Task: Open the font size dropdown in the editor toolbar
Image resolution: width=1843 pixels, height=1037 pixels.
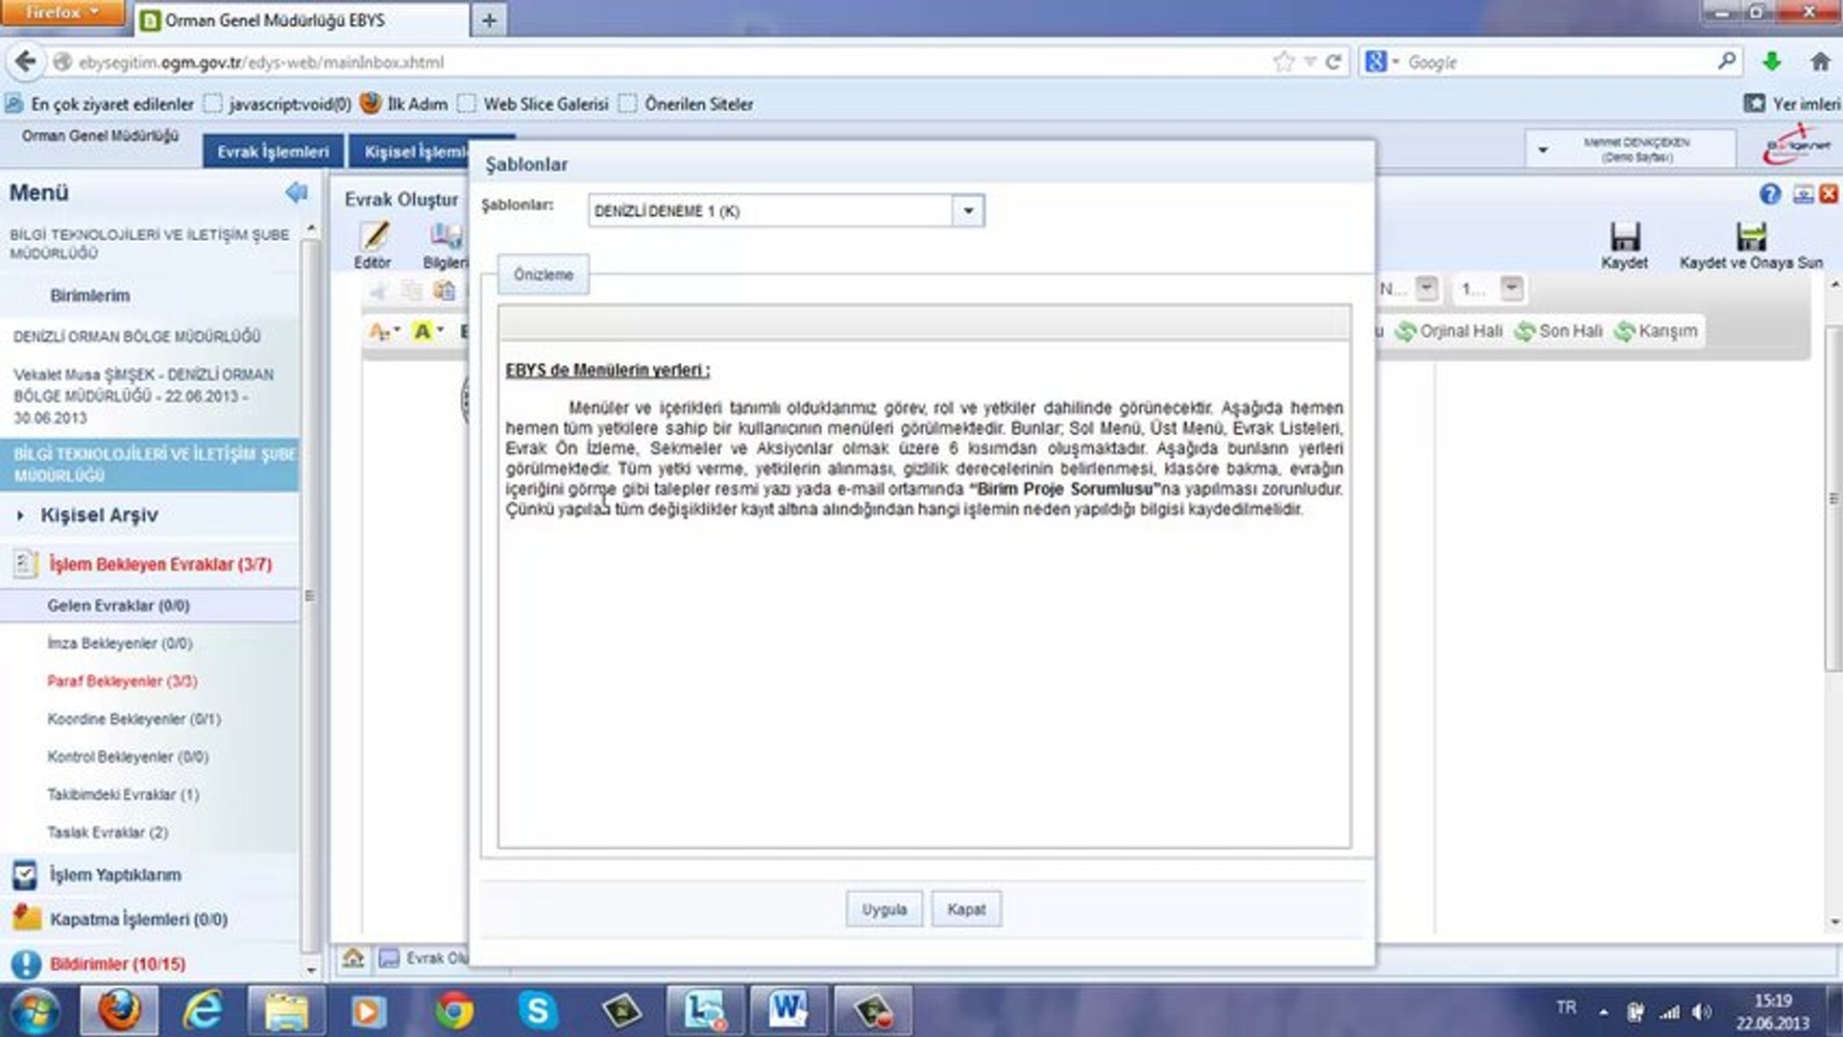Action: coord(1512,288)
